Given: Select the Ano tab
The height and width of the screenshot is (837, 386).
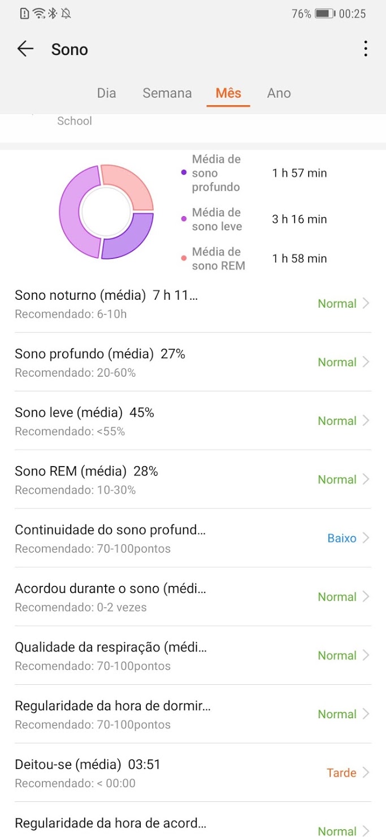Looking at the screenshot, I should [x=279, y=93].
